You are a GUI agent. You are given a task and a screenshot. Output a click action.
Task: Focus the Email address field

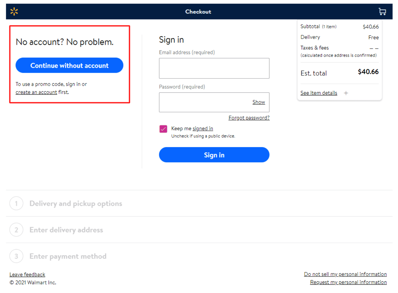[214, 68]
